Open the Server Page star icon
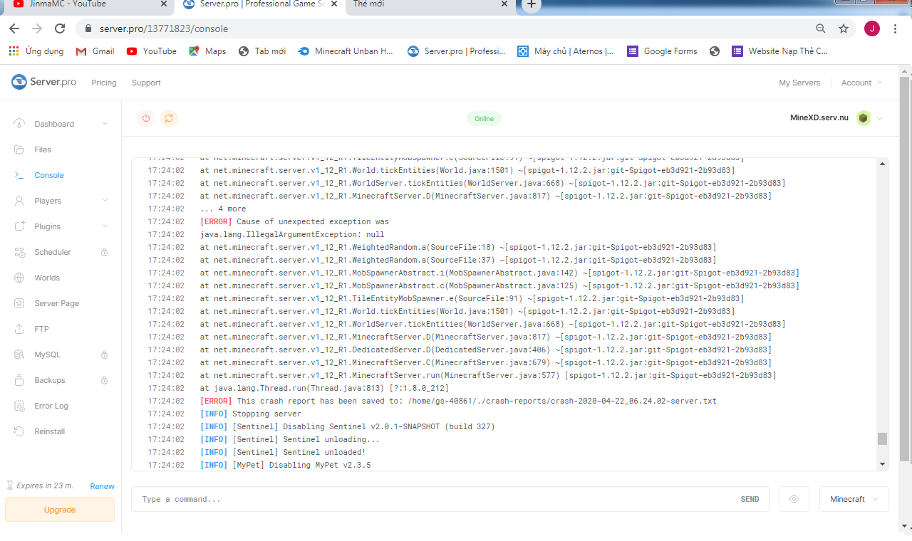This screenshot has height=541, width=912. tap(20, 303)
